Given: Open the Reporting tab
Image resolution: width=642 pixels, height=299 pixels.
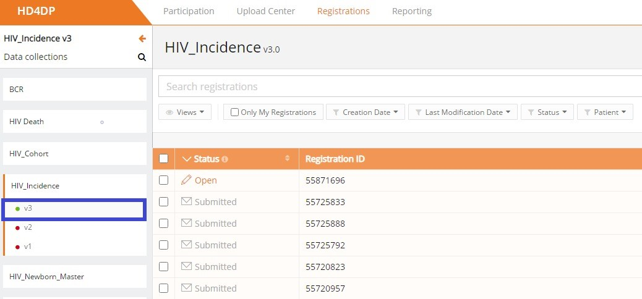Looking at the screenshot, I should point(411,11).
